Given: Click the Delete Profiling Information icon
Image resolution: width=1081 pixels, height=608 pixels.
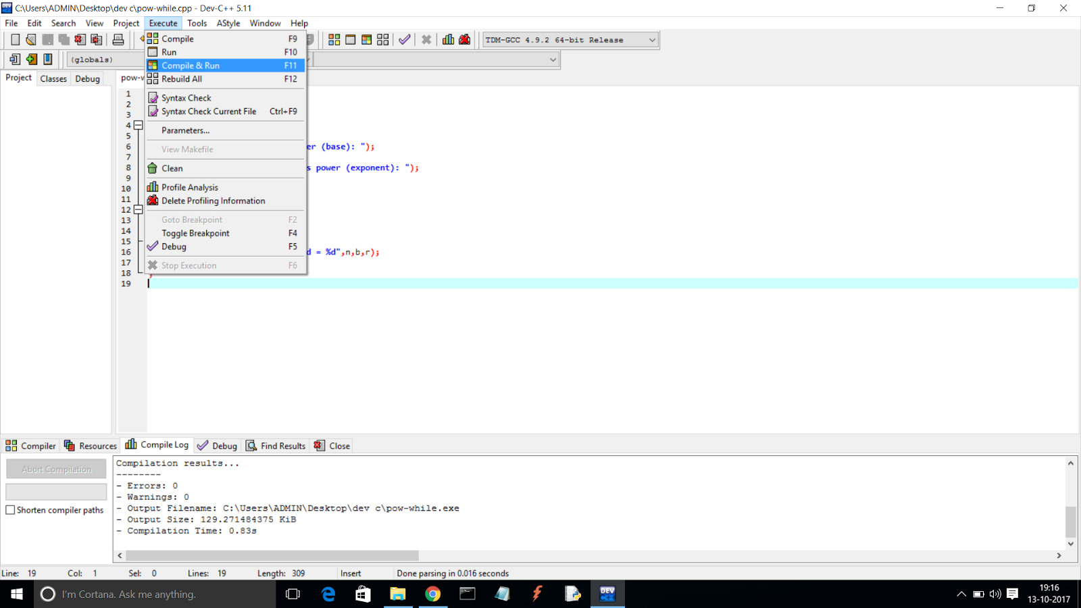Looking at the screenshot, I should [x=464, y=39].
